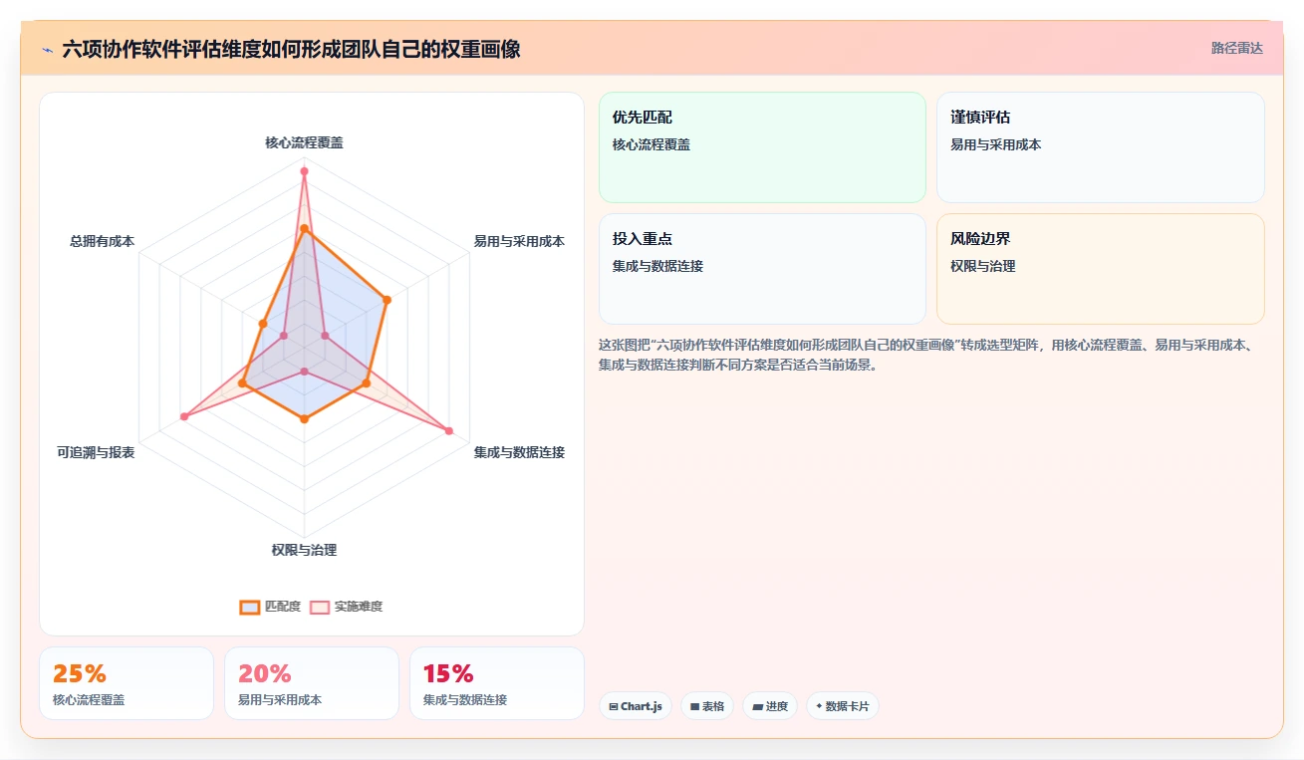Click radar axis label 总拥有成本
The height and width of the screenshot is (760, 1304).
[x=102, y=241]
